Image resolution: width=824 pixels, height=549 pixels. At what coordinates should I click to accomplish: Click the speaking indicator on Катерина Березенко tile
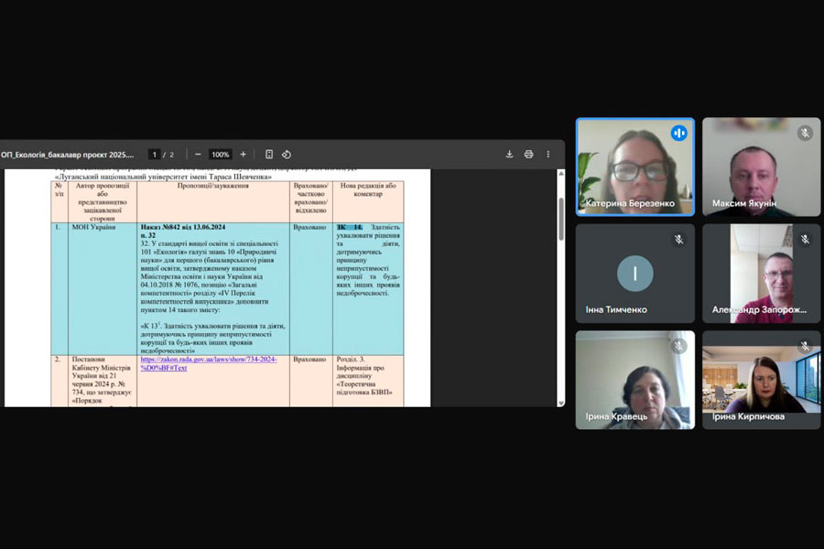679,134
